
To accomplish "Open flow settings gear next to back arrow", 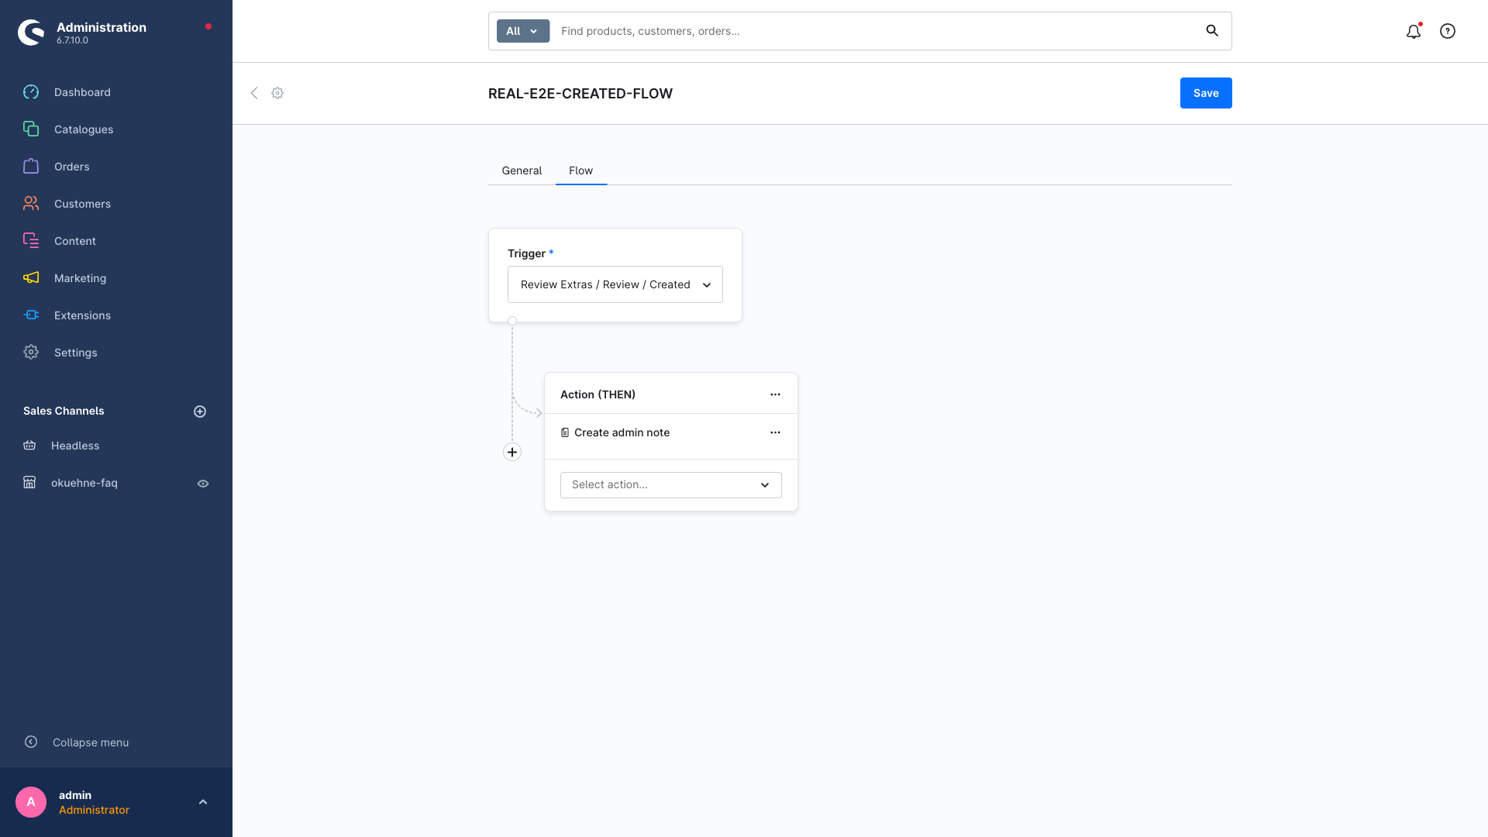I will click(x=277, y=93).
